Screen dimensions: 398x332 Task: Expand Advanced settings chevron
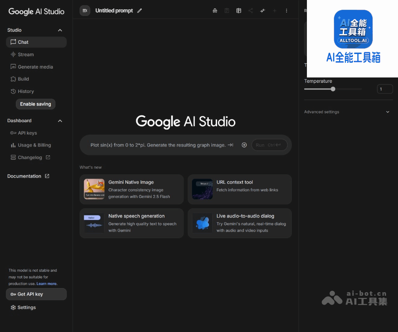(x=387, y=112)
